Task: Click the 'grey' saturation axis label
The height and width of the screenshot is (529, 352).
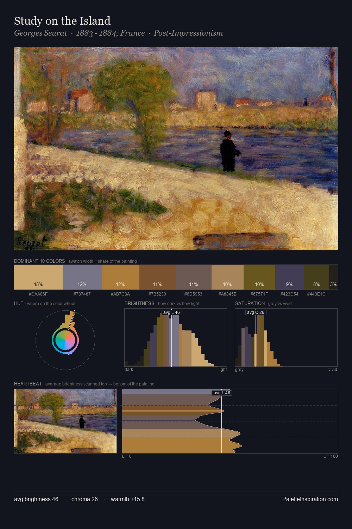Action: (x=239, y=370)
